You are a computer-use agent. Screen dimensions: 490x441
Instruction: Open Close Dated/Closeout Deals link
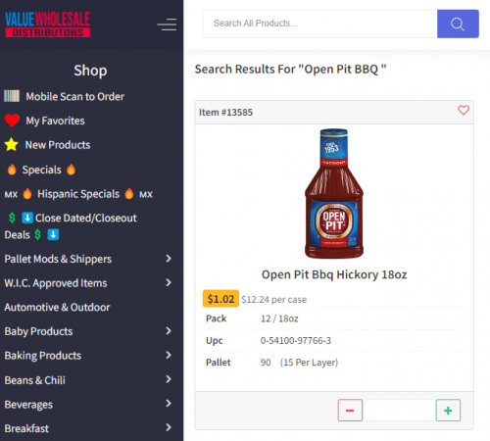[x=72, y=226]
